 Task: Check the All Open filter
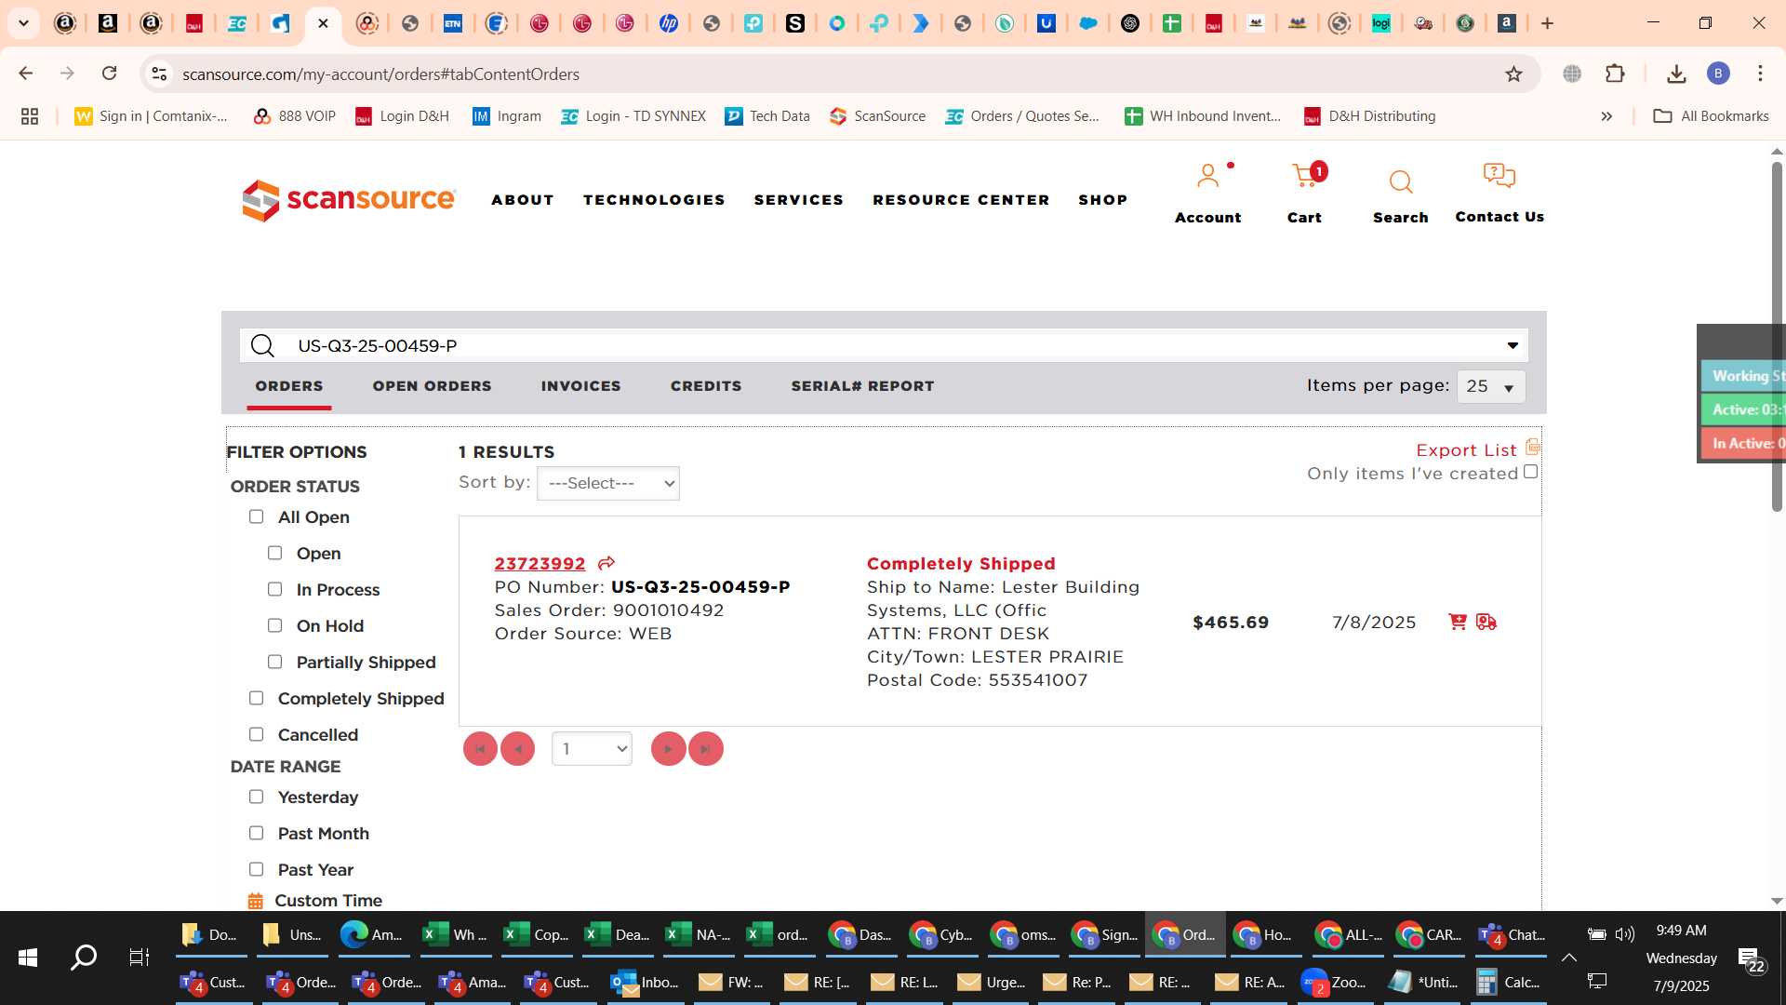[256, 516]
